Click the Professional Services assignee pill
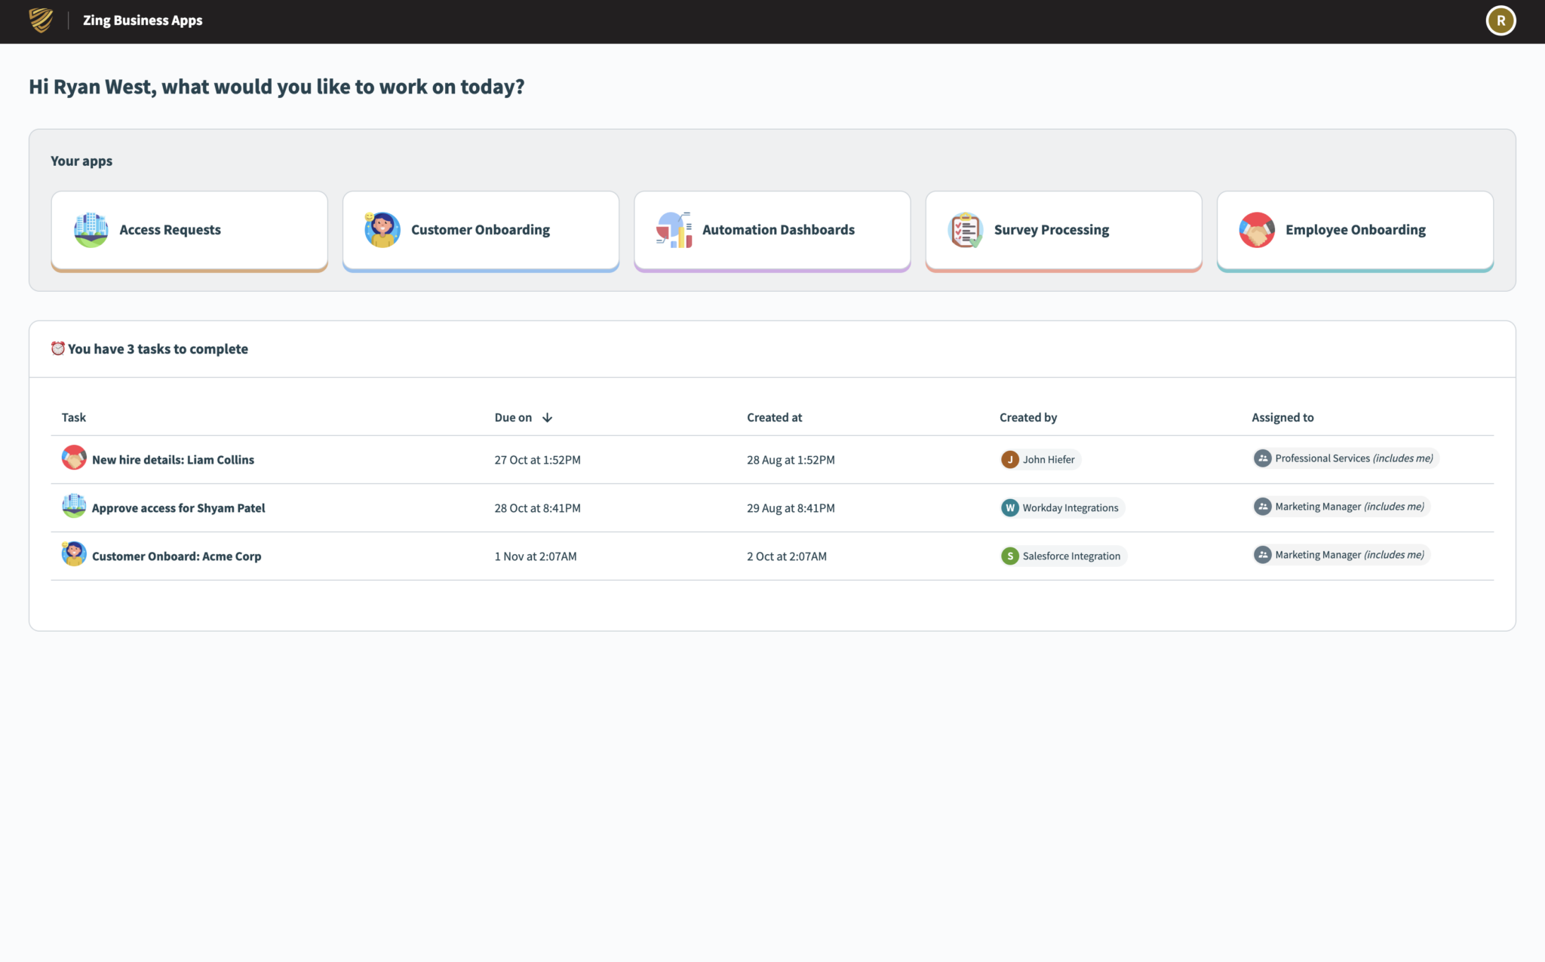The width and height of the screenshot is (1545, 962). click(x=1344, y=458)
